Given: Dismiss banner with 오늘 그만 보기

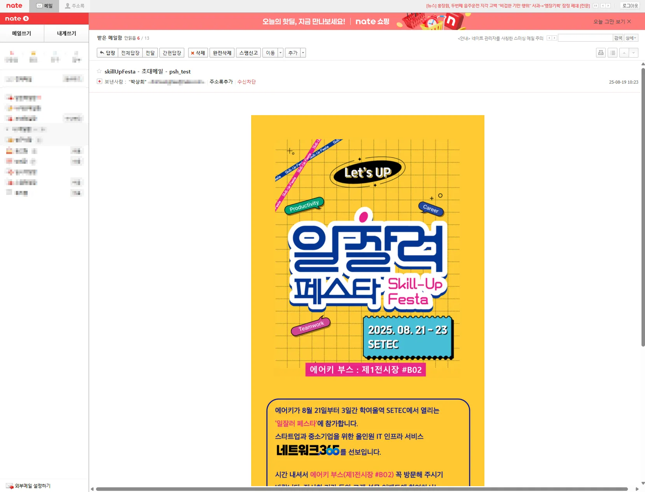Looking at the screenshot, I should tap(612, 22).
